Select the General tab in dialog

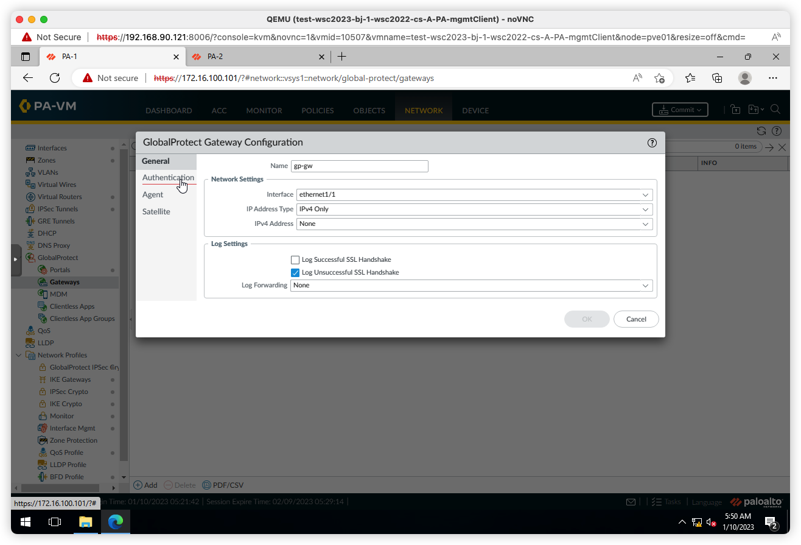coord(166,161)
